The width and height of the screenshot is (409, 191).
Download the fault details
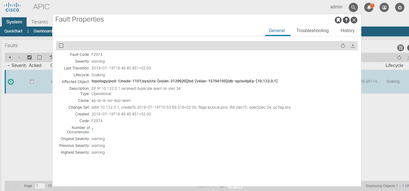(353, 46)
